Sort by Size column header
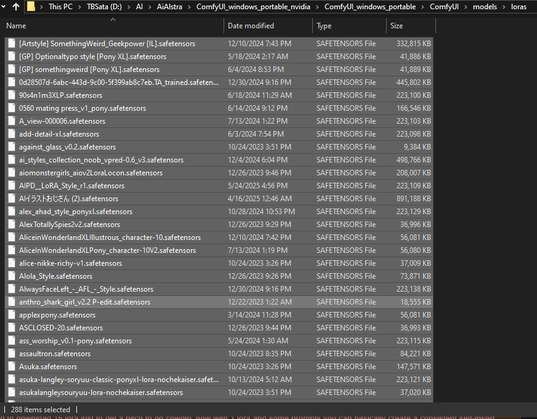The height and width of the screenshot is (419, 537). click(396, 26)
